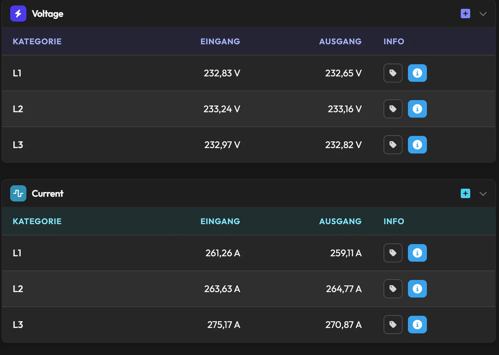Open tag for Voltage L1 row

[393, 73]
